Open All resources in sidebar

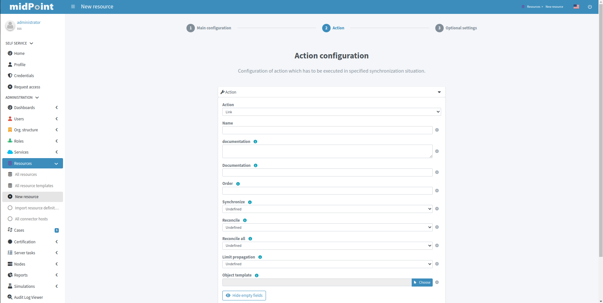pyautogui.click(x=26, y=175)
